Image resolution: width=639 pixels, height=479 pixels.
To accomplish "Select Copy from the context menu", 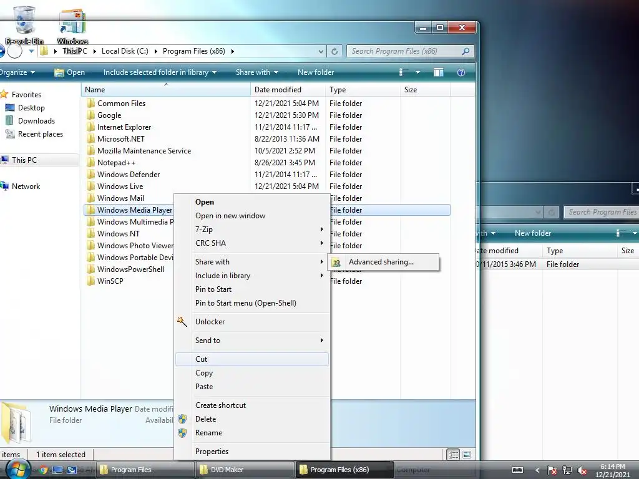I will tap(252, 373).
